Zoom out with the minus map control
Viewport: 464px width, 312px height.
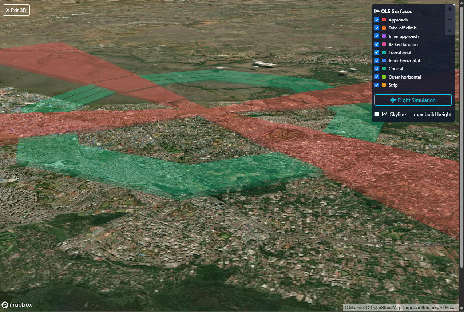(450, 20)
